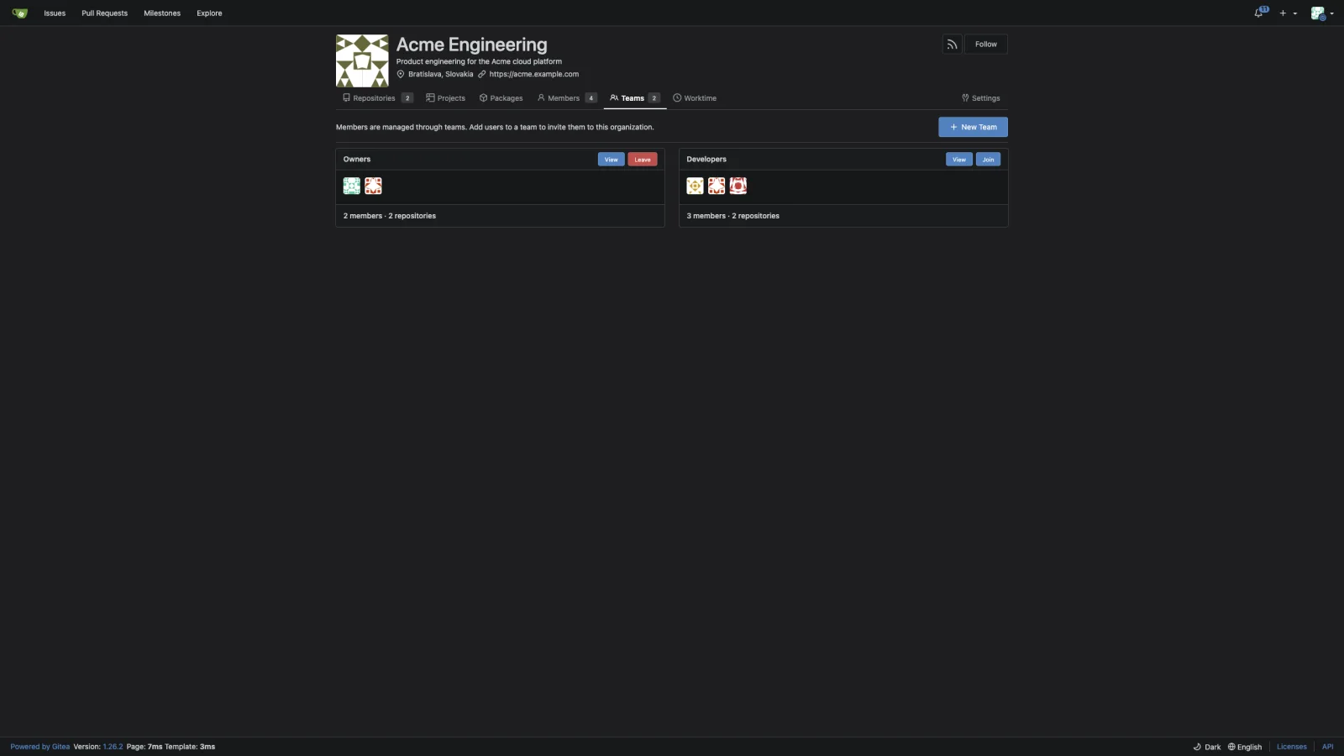Open the plus create-new dropdown
Image resolution: width=1344 pixels, height=756 pixels.
coord(1288,13)
